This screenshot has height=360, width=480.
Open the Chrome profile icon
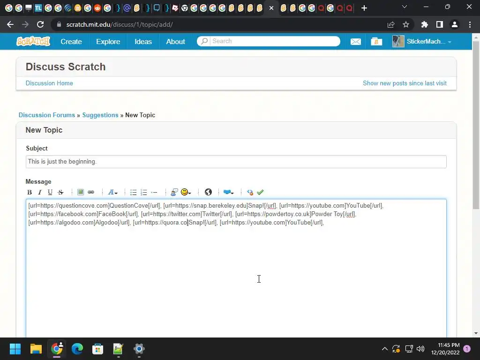click(x=455, y=24)
